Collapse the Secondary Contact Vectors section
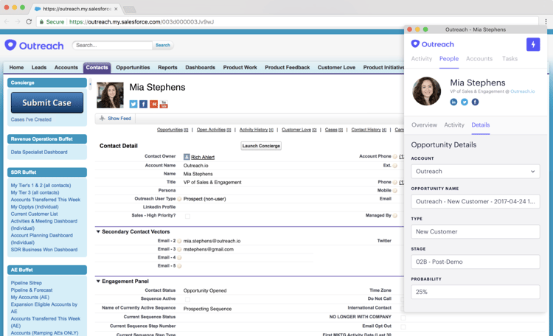Screen dimensions: 553x336 pyautogui.click(x=98, y=231)
